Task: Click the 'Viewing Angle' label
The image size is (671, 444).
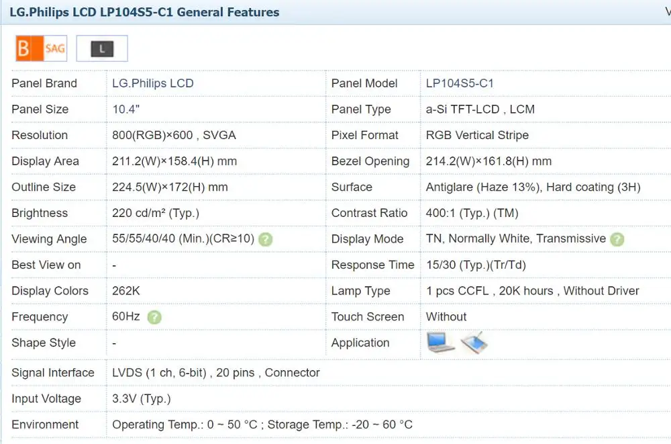Action: click(x=49, y=238)
